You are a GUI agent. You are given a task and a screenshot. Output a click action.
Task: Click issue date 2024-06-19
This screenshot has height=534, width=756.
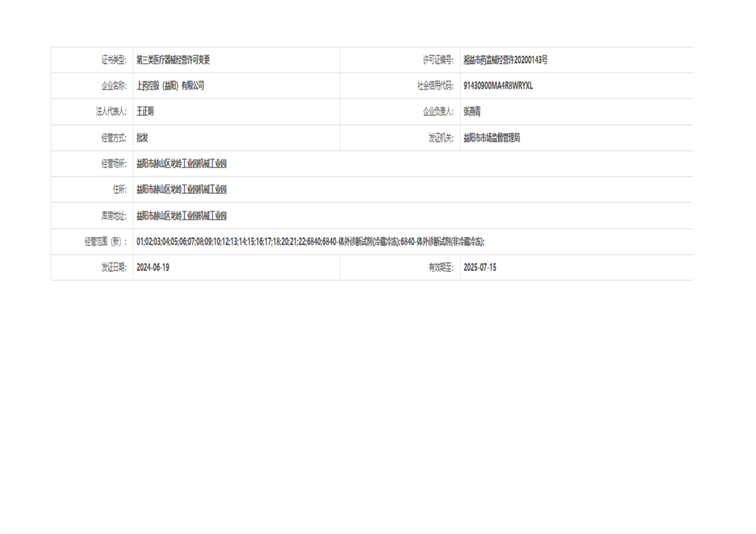point(153,267)
